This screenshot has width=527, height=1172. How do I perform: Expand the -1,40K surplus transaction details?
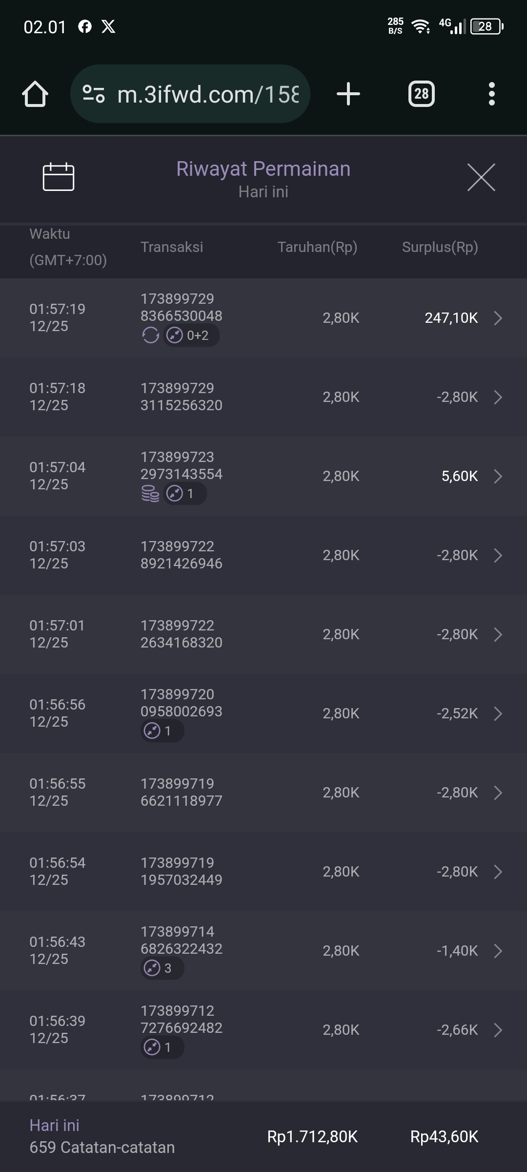(x=498, y=951)
